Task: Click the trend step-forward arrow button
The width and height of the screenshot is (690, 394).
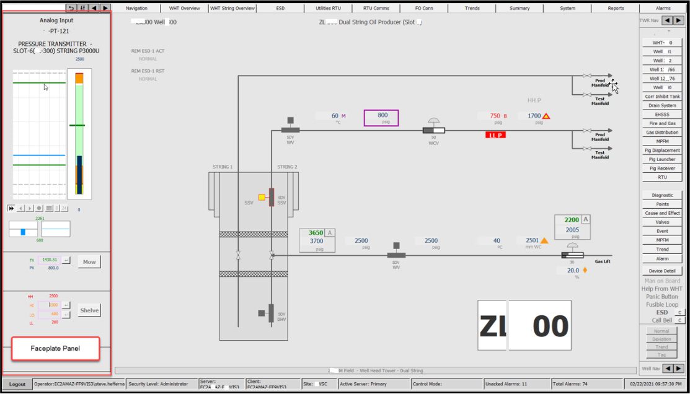Action: coord(30,208)
